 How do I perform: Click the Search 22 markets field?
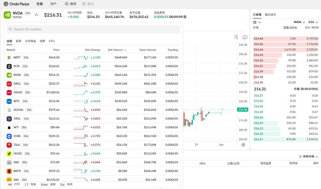point(93,29)
